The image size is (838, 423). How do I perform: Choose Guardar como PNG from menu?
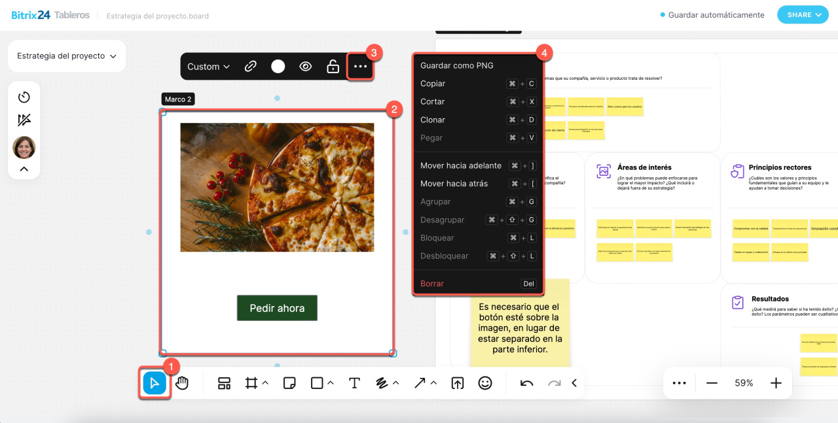tap(457, 65)
